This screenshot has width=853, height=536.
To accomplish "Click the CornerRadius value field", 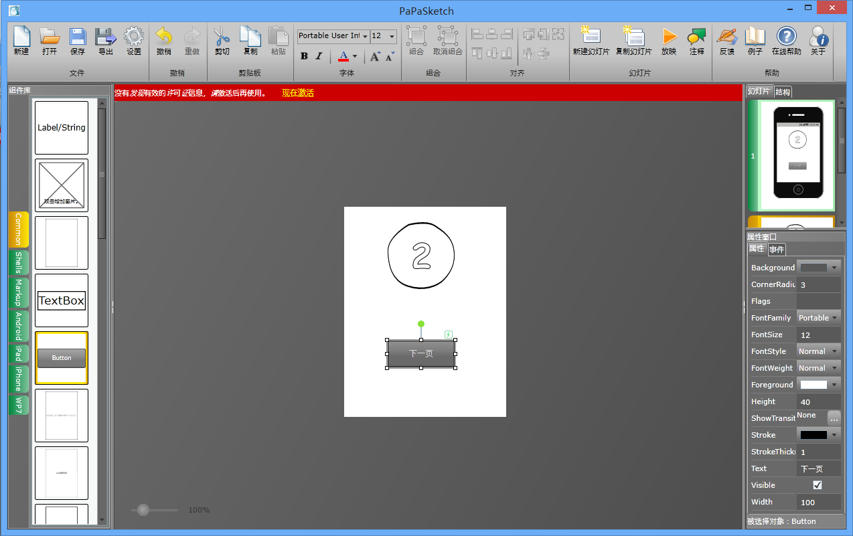I will tap(819, 284).
